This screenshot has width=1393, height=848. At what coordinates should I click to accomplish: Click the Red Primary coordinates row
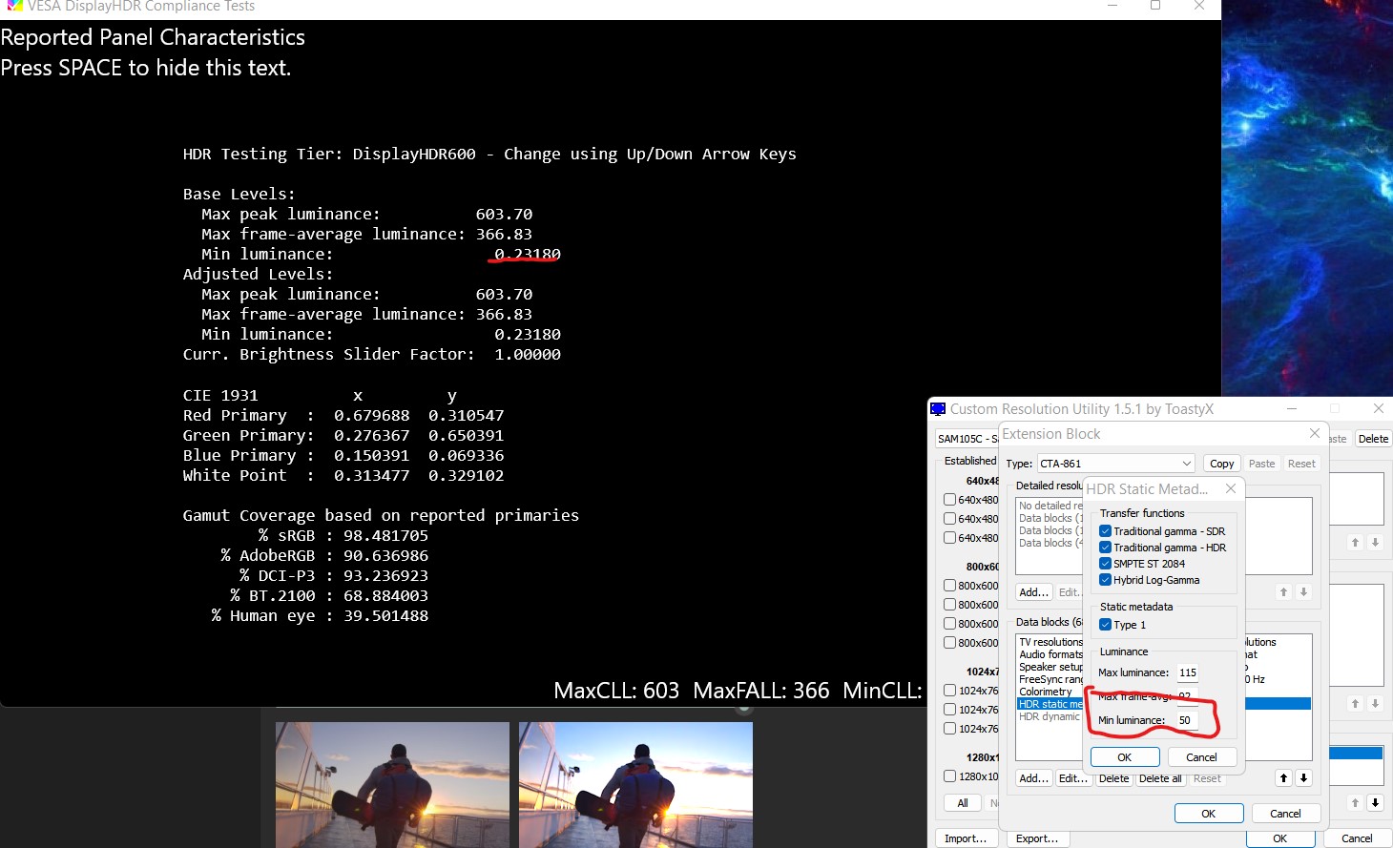pos(343,416)
